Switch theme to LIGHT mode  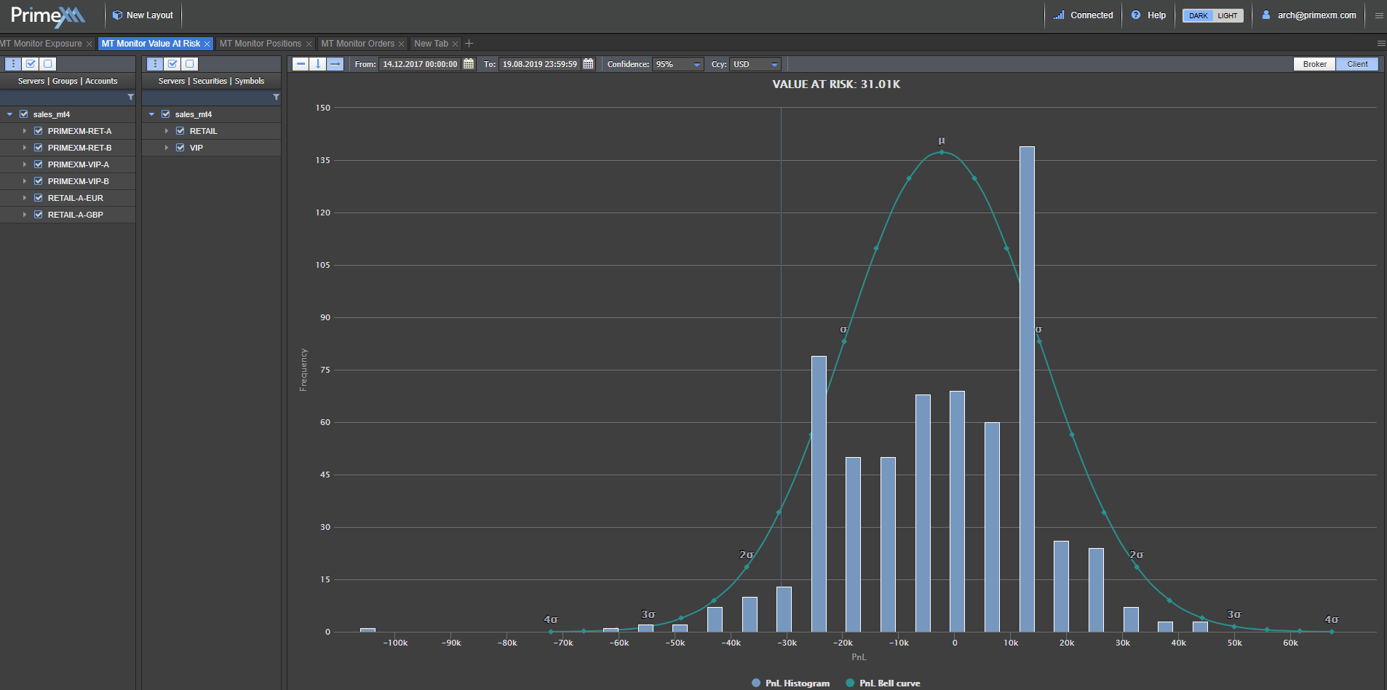tap(1228, 15)
